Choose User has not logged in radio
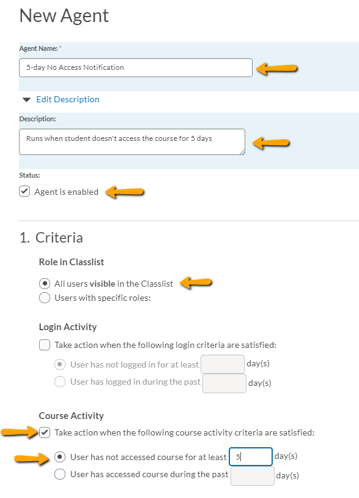Viewport: 359px width, 498px height. coord(60,364)
